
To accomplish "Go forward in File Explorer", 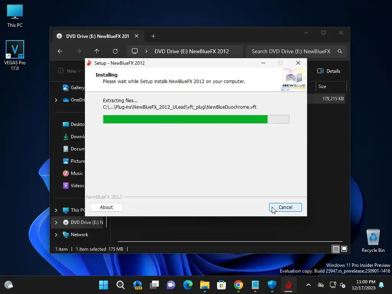I will (78, 51).
